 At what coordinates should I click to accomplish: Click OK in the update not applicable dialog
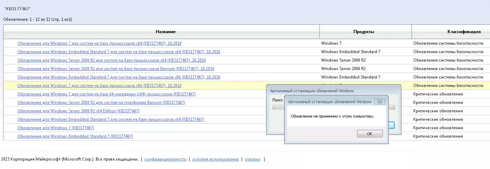point(369,134)
